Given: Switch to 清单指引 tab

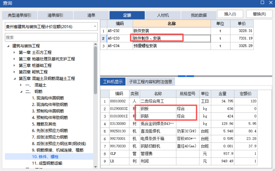Looking at the screenshot, I should click(55, 15).
